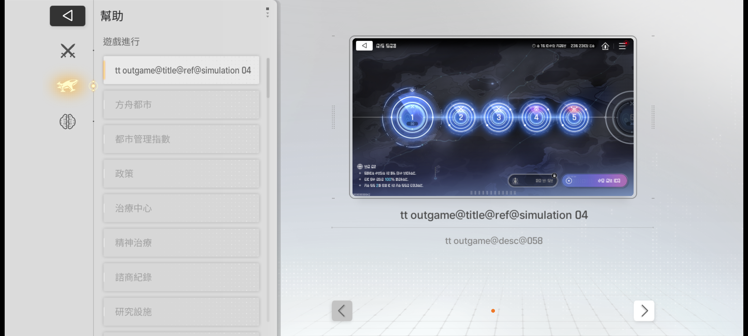The height and width of the screenshot is (336, 748).
Task: Click the help list scrollbar
Action: point(268,78)
